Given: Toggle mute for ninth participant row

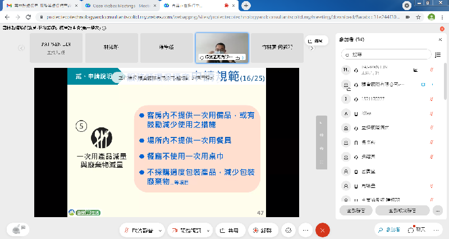Looking at the screenshot, I should pyautogui.click(x=431, y=186).
